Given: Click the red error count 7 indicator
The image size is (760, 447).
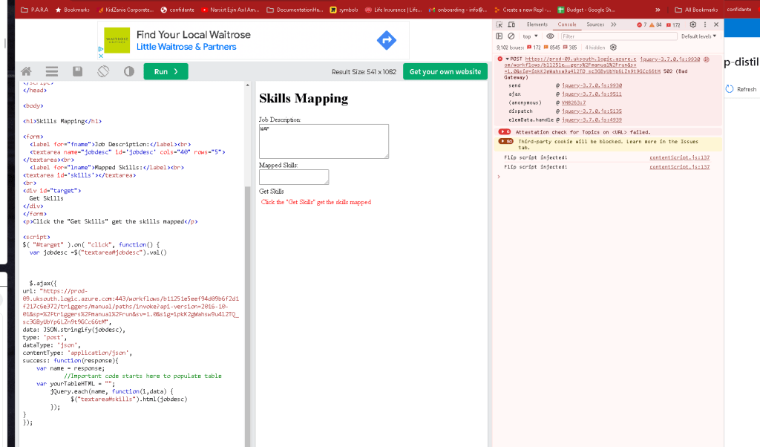Looking at the screenshot, I should [642, 25].
